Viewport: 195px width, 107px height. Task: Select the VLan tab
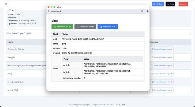coord(12,10)
